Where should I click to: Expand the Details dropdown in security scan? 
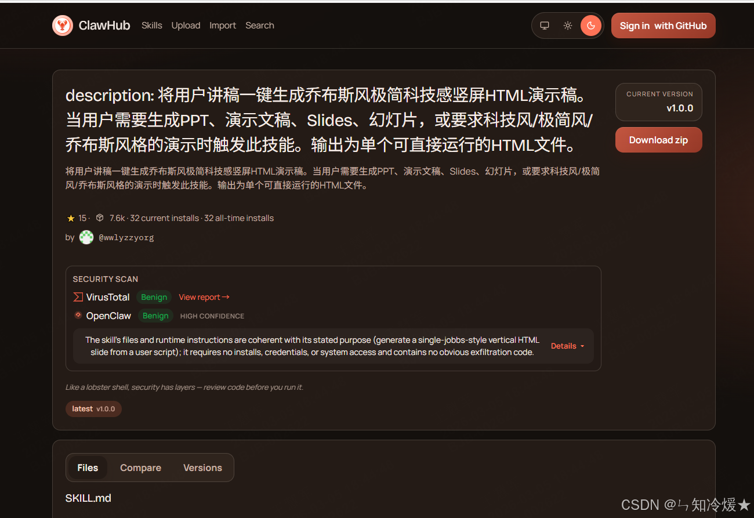click(567, 346)
